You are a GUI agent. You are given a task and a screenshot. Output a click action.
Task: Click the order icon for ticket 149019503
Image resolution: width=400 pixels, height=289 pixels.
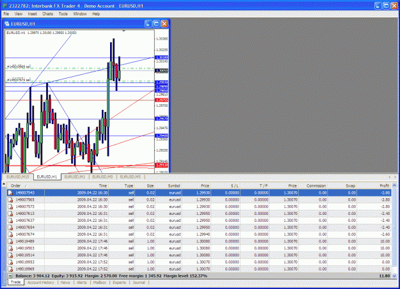pyautogui.click(x=10, y=248)
